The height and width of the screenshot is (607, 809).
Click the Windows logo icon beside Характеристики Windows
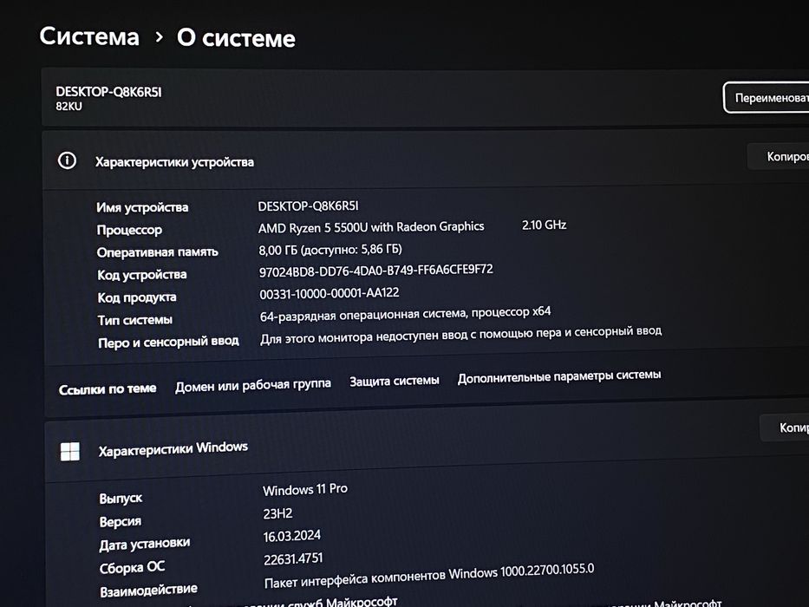[70, 451]
